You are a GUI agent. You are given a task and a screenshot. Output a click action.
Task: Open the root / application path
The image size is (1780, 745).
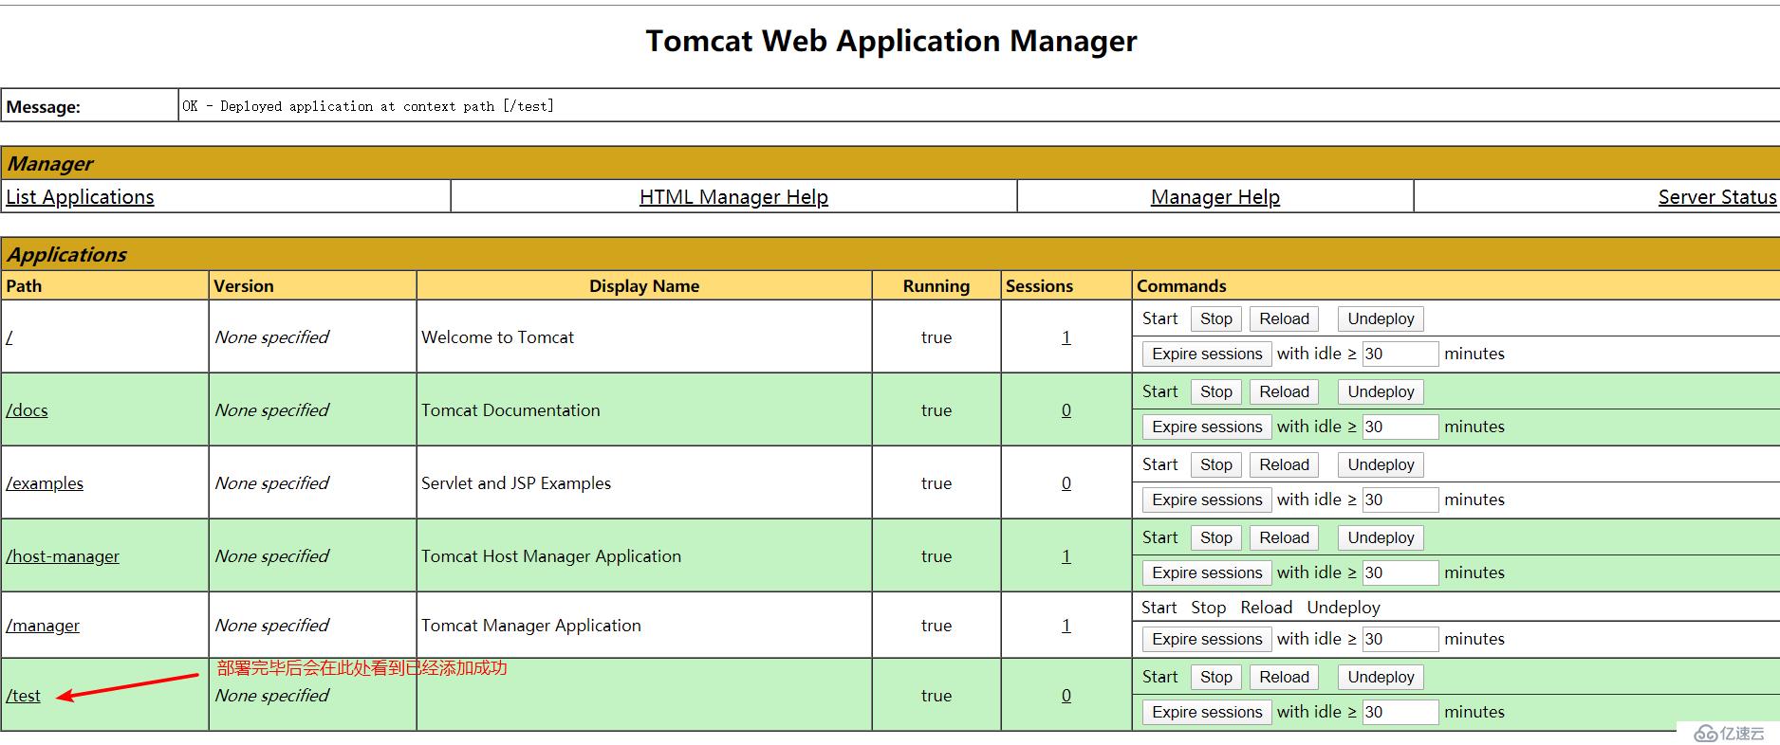[x=9, y=337]
